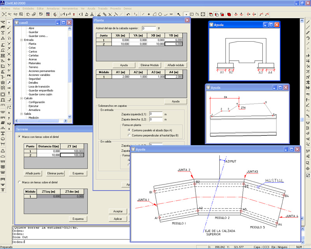Click the TXT text tool icon
Image resolution: width=311 pixels, height=249 pixels.
point(171,14)
